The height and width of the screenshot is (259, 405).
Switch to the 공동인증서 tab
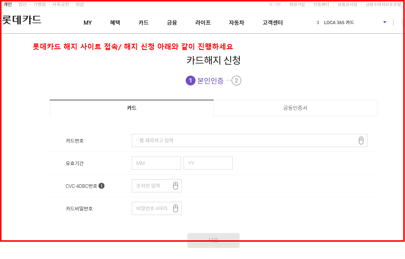tap(295, 108)
